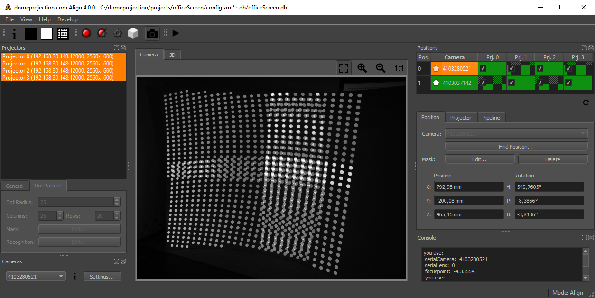This screenshot has width=595, height=298.
Task: Select the dot grid test pattern icon
Action: pos(63,34)
